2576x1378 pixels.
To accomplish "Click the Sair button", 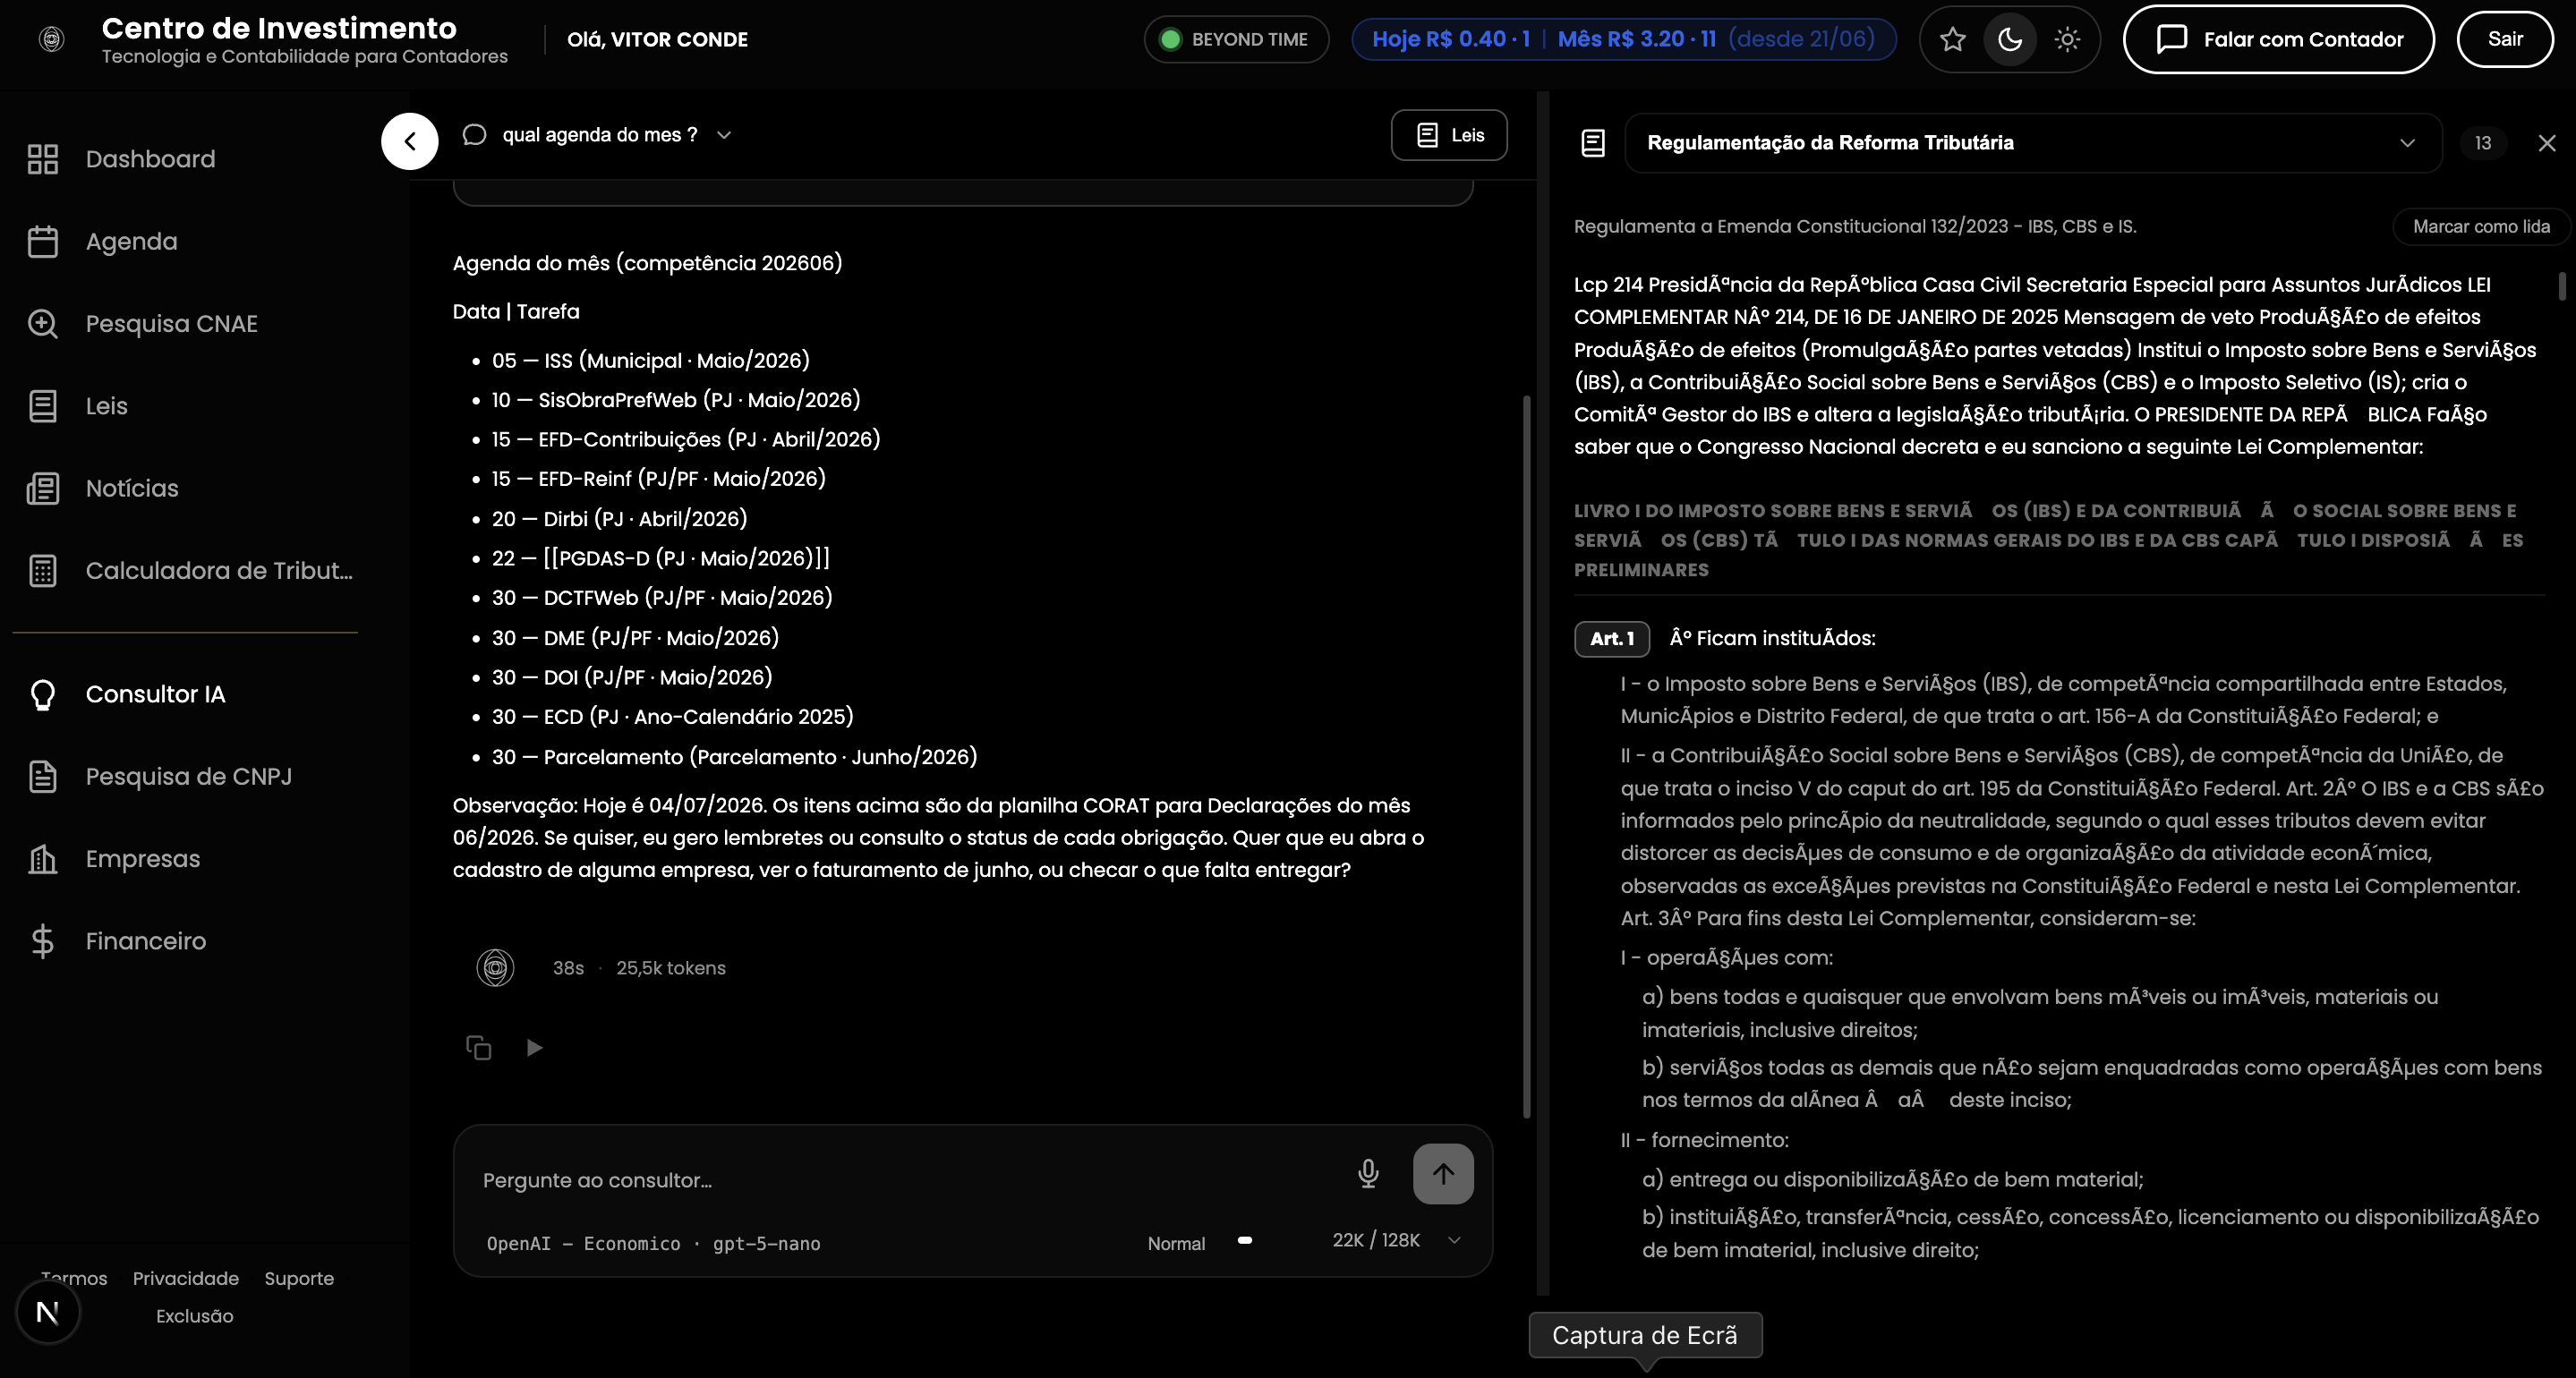I will pyautogui.click(x=2505, y=39).
